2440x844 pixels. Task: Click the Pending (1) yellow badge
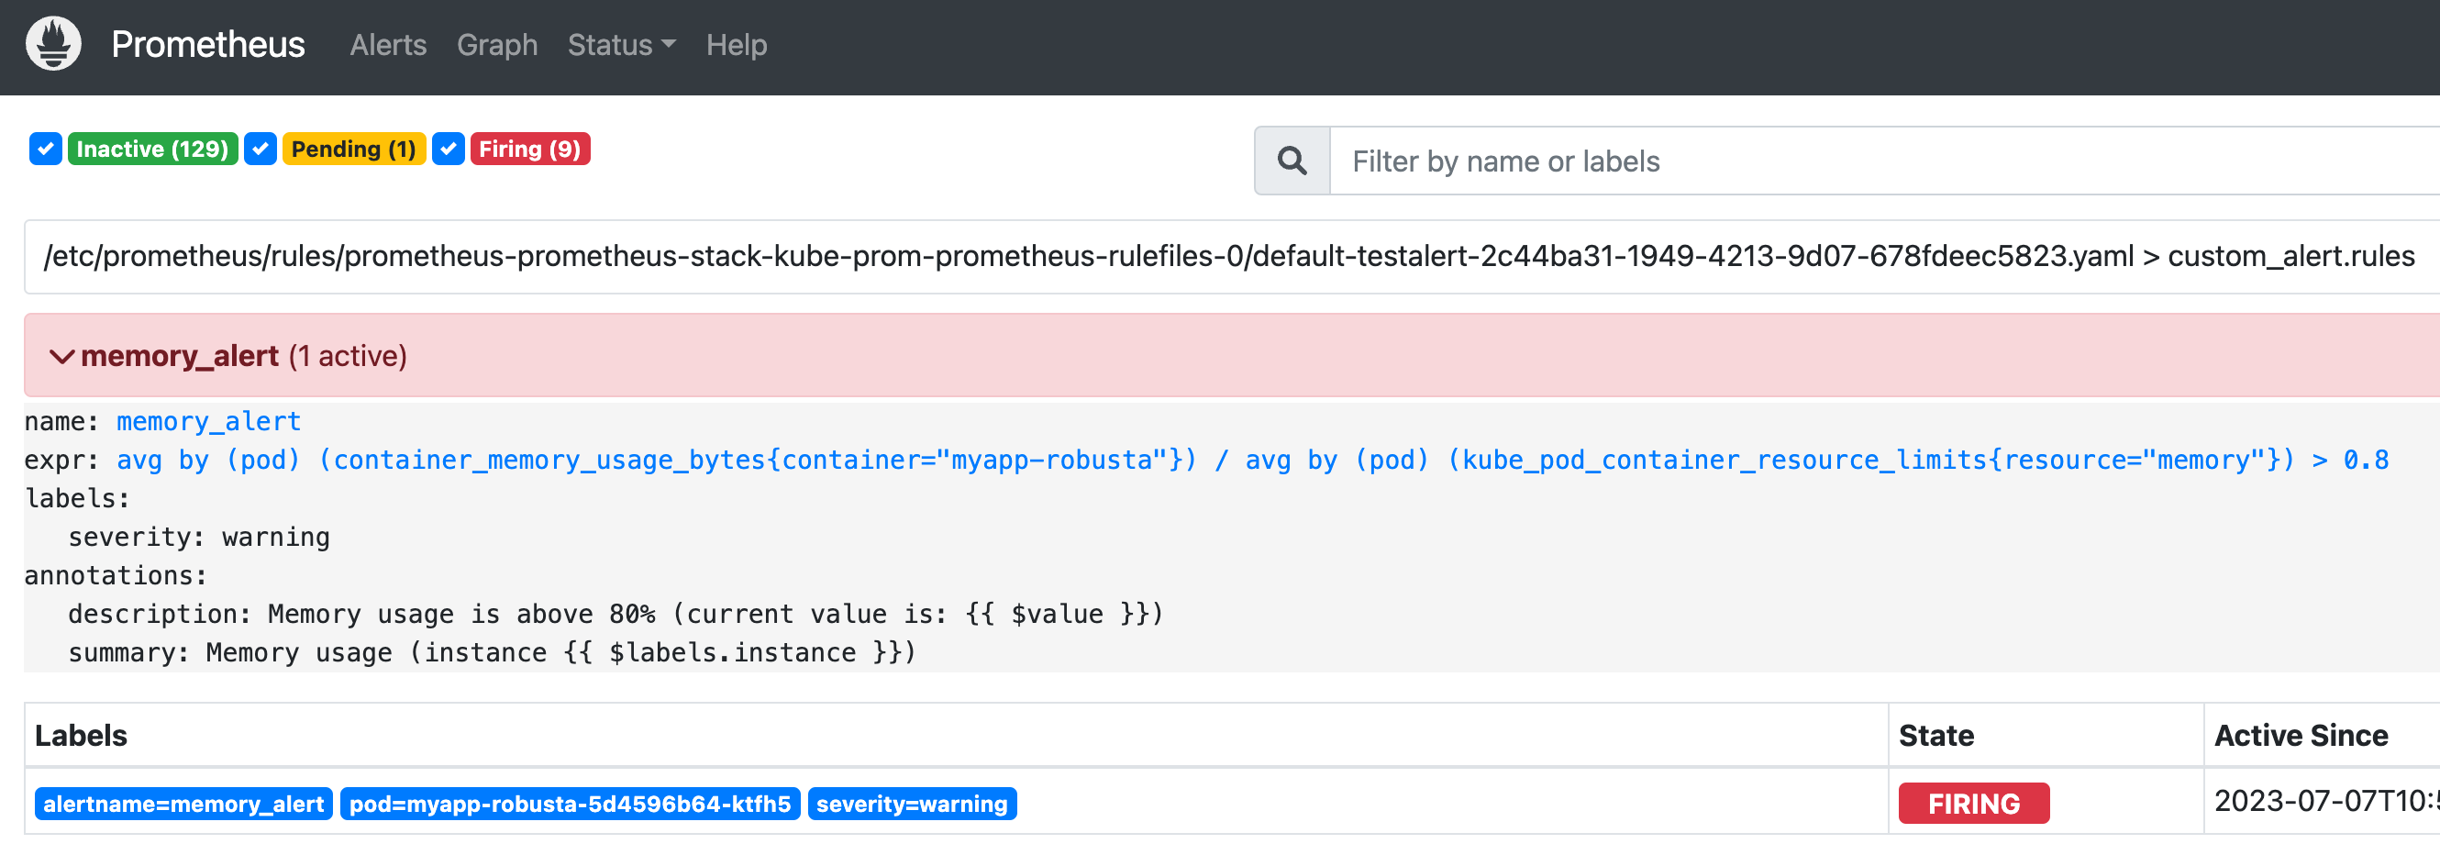(x=353, y=149)
